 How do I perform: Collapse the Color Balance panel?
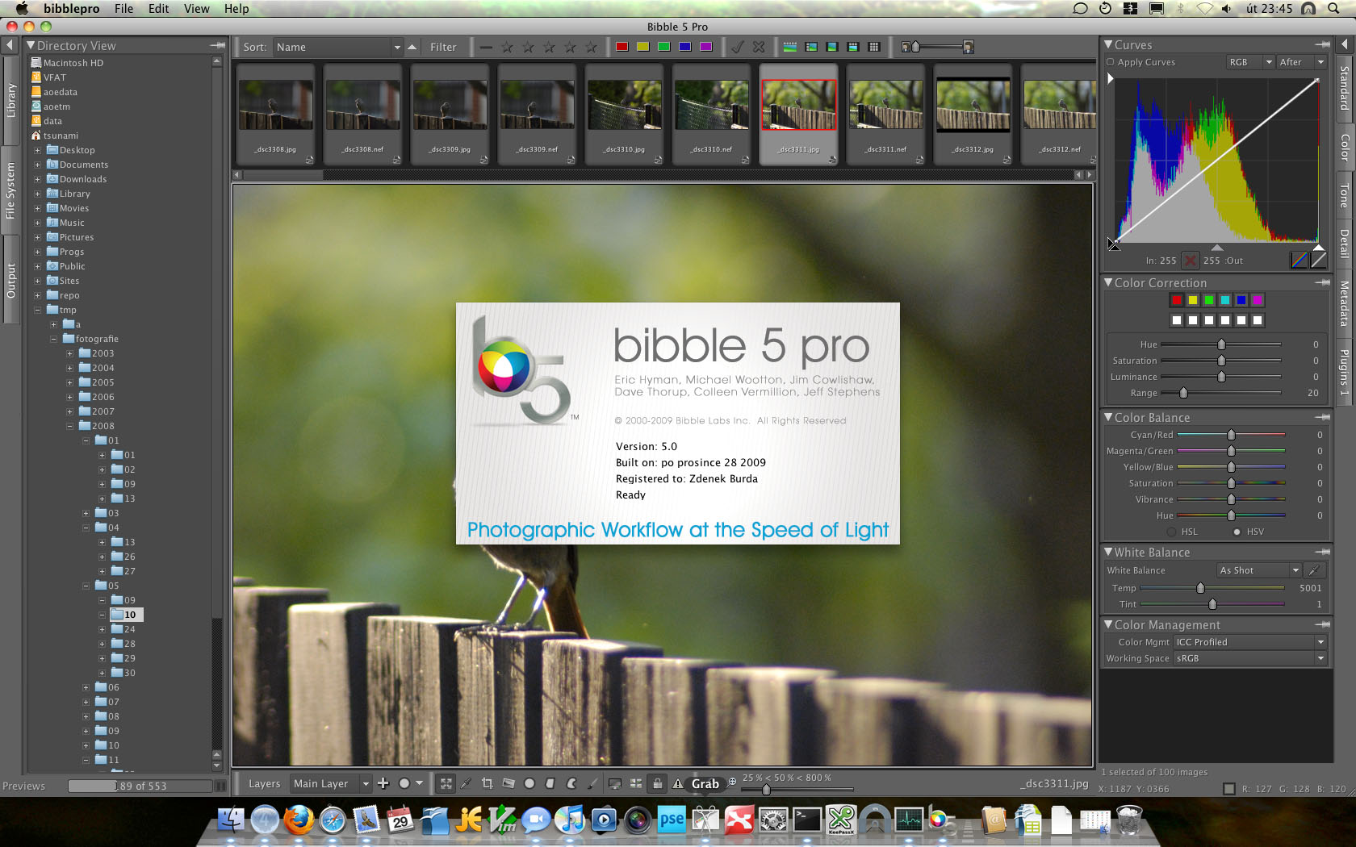click(x=1108, y=417)
